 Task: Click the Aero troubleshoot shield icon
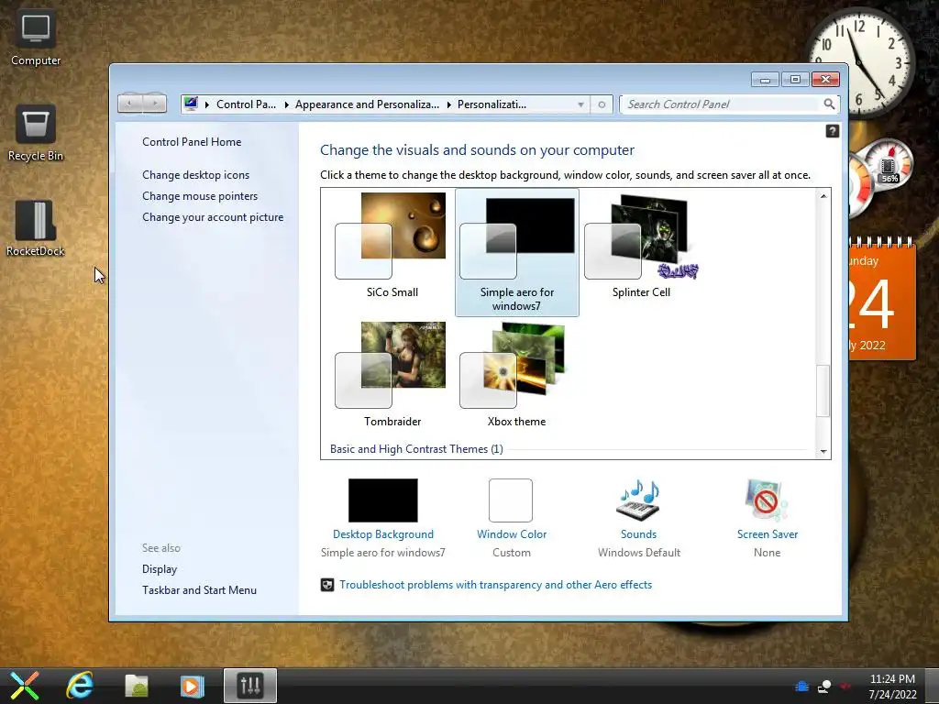(x=327, y=585)
